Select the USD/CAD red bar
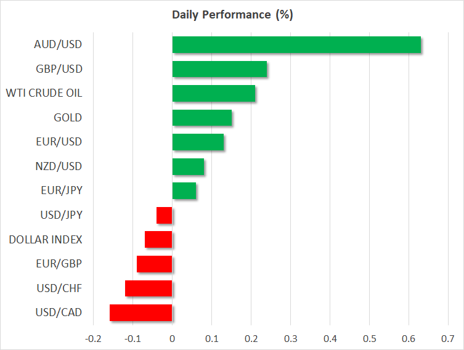This screenshot has width=464, height=350. pos(140,312)
